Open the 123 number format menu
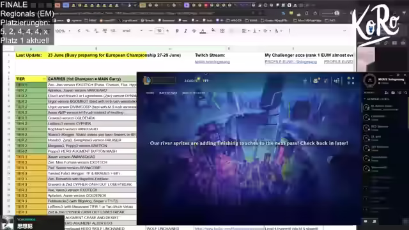 click(x=113, y=31)
